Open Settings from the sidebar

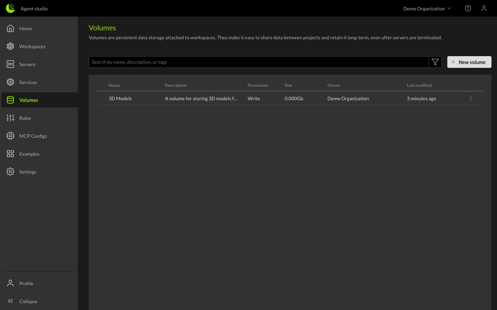click(28, 172)
